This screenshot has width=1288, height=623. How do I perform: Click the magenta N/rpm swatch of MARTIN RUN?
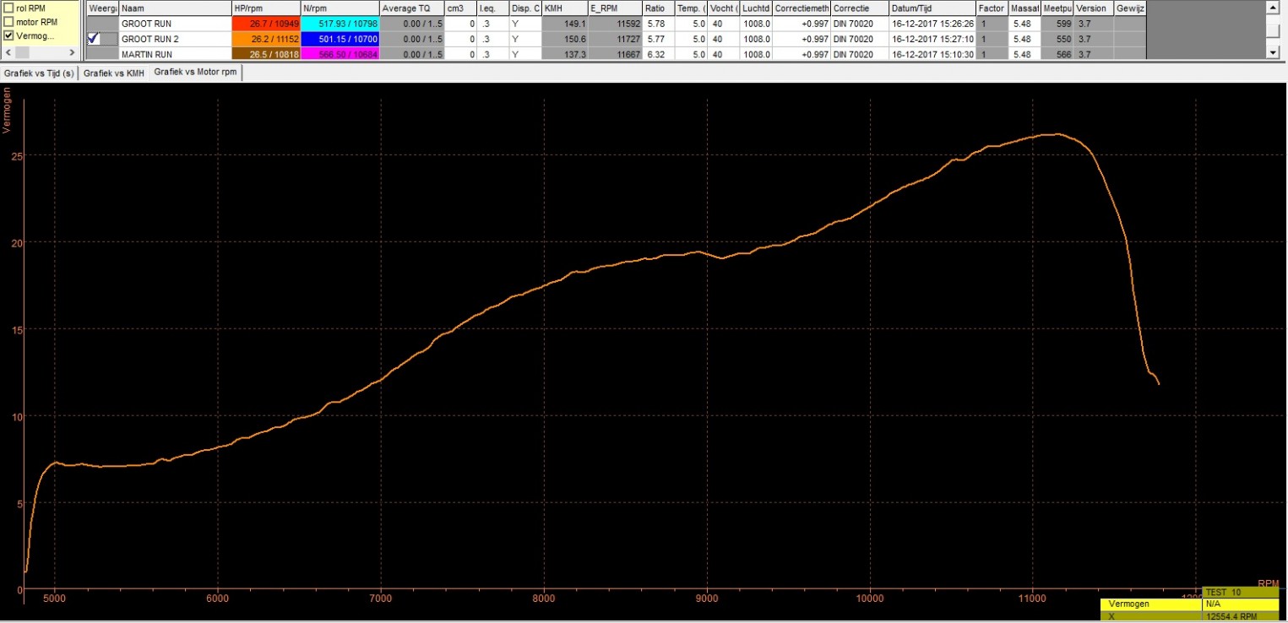340,54
